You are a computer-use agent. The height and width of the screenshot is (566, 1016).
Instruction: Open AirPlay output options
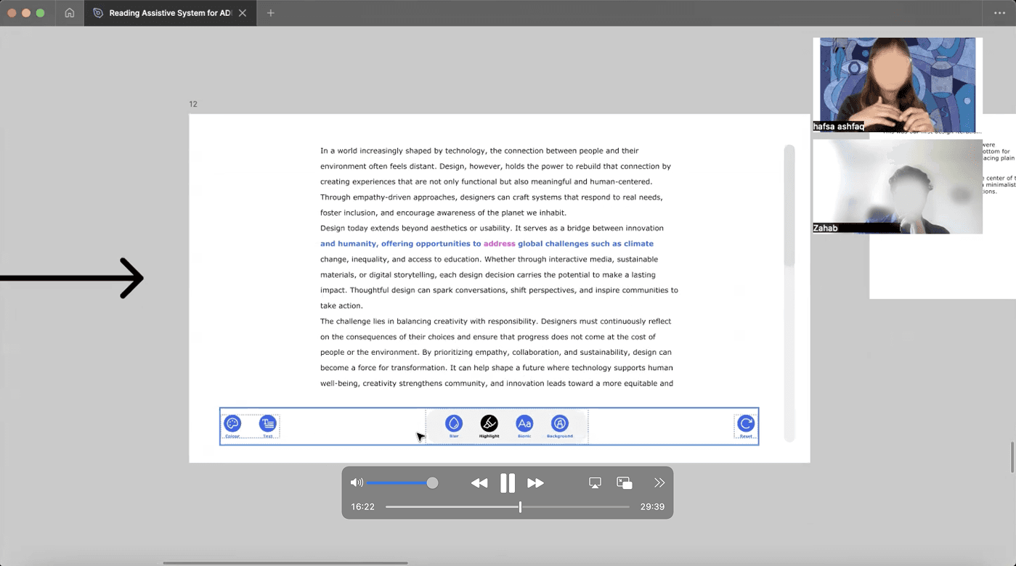(x=595, y=483)
